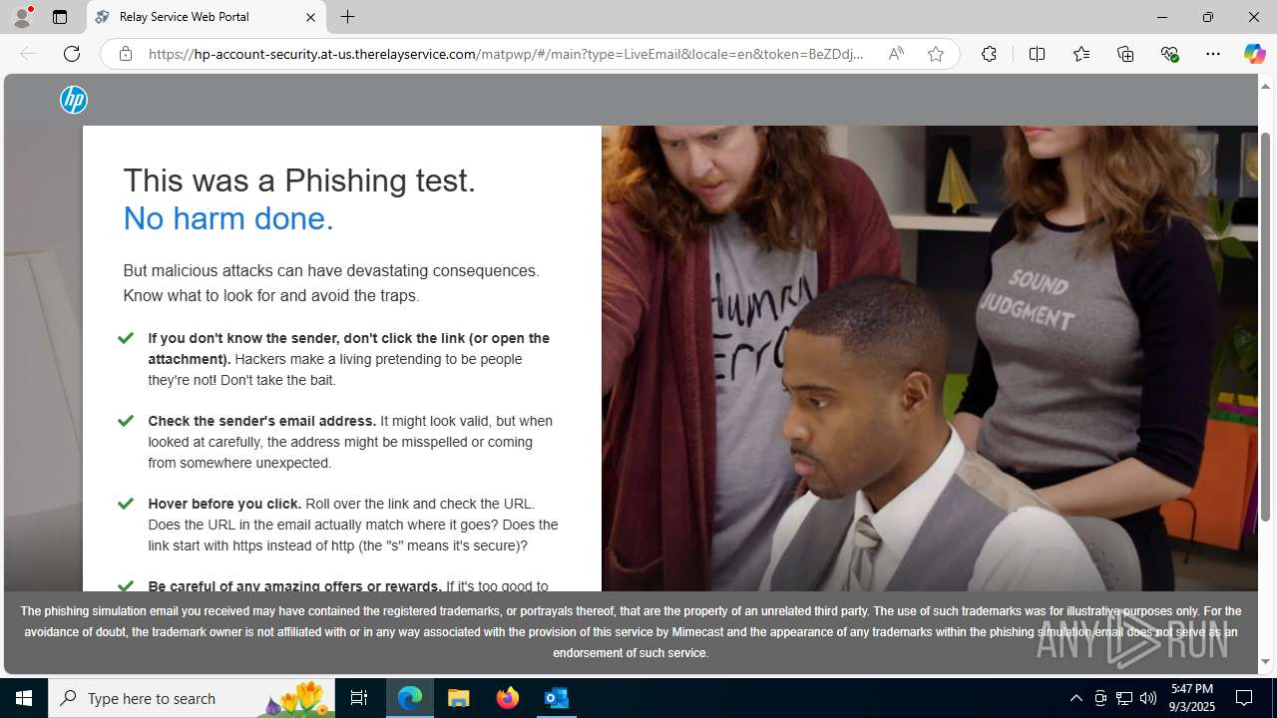Launch Firefox from taskbar

pyautogui.click(x=508, y=698)
